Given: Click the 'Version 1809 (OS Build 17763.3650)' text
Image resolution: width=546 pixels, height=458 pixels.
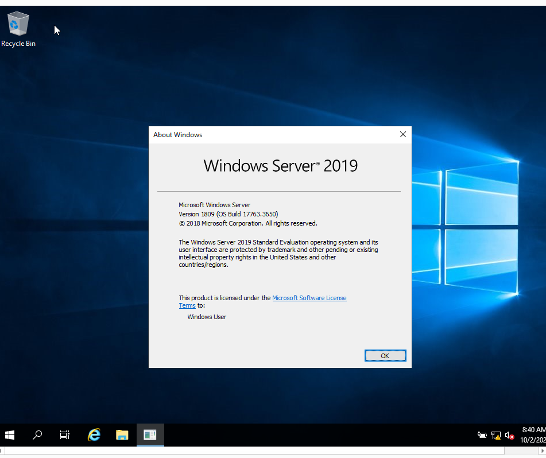Looking at the screenshot, I should tap(229, 214).
